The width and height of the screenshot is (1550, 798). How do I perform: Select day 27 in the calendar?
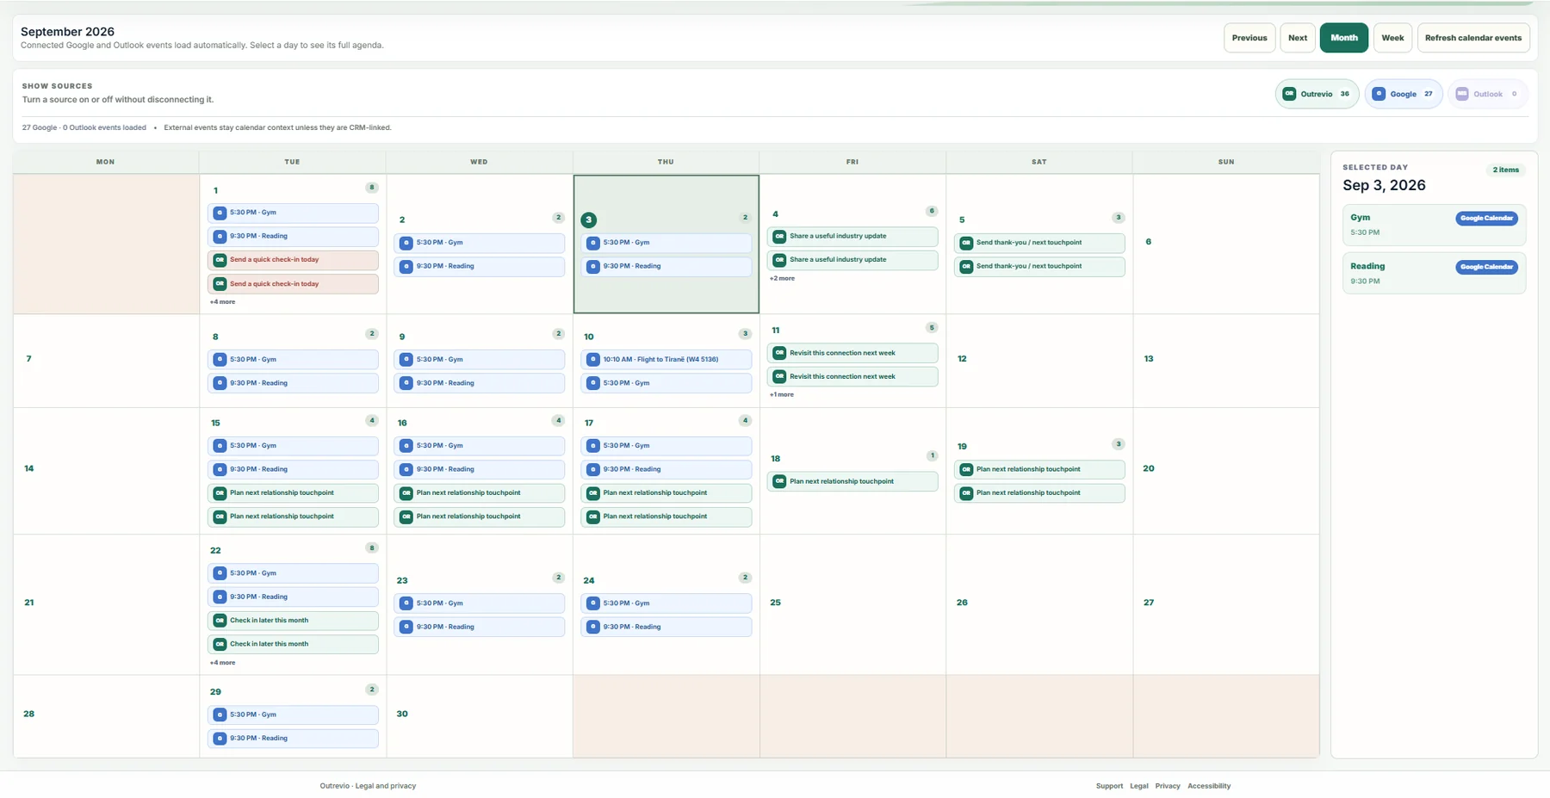click(x=1225, y=604)
